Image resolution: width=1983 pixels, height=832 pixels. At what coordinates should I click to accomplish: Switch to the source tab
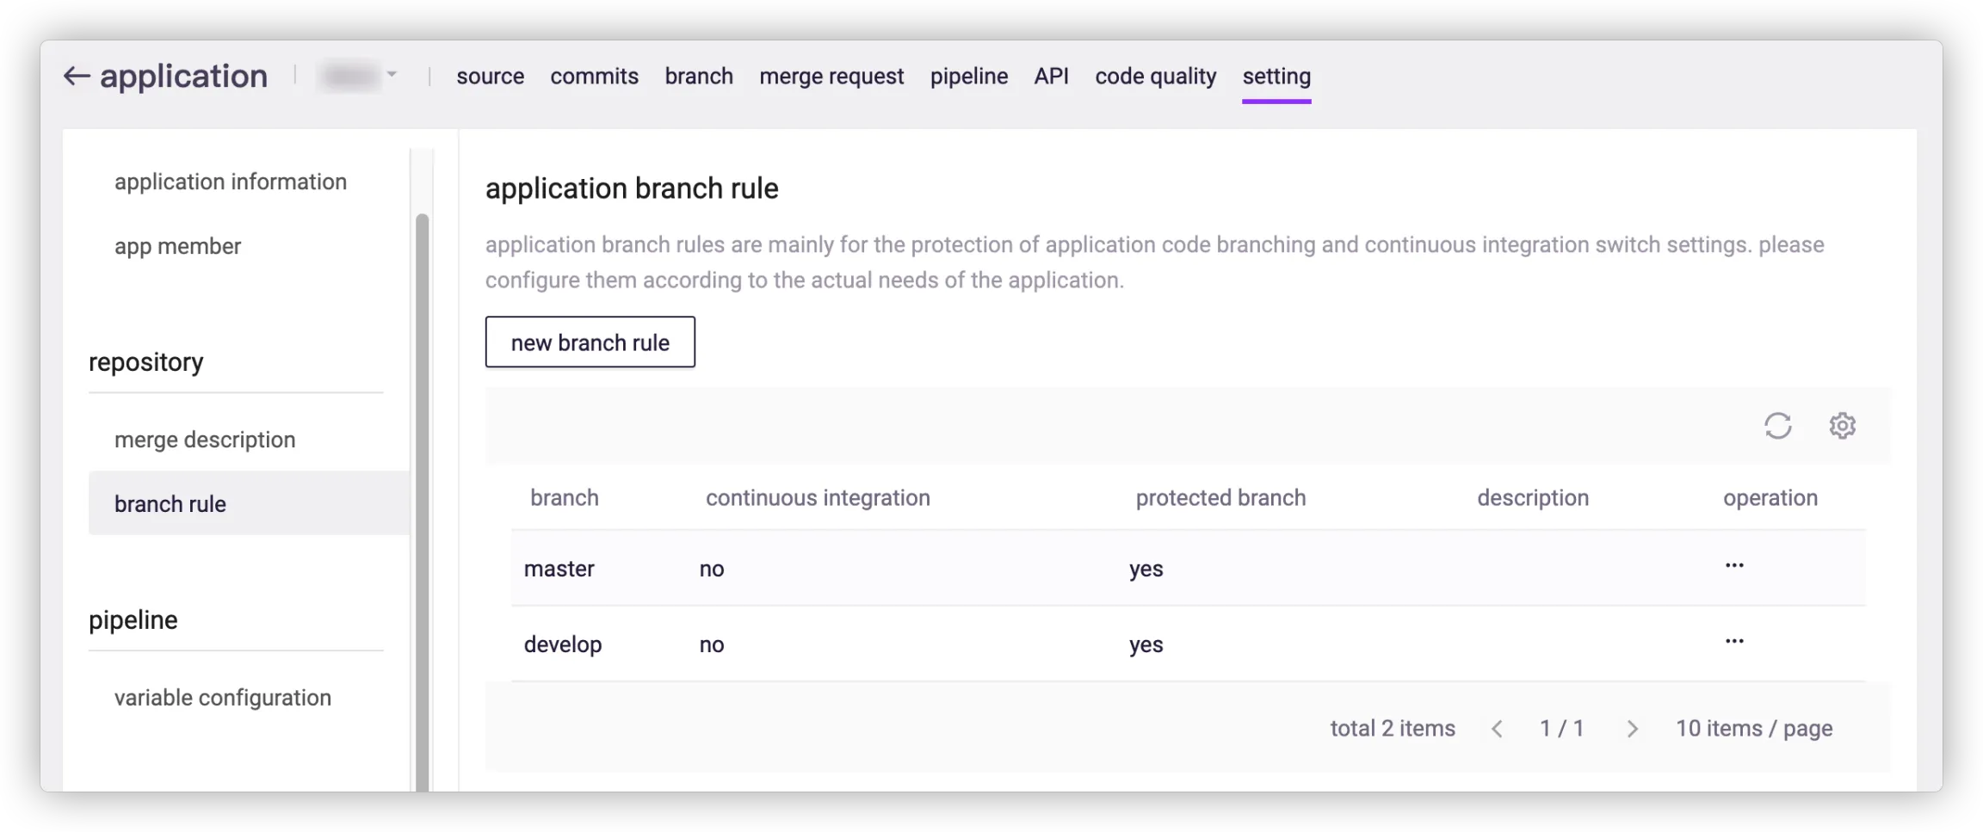(490, 77)
